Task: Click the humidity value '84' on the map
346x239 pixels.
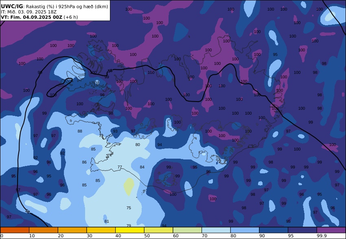Action: [142, 167]
